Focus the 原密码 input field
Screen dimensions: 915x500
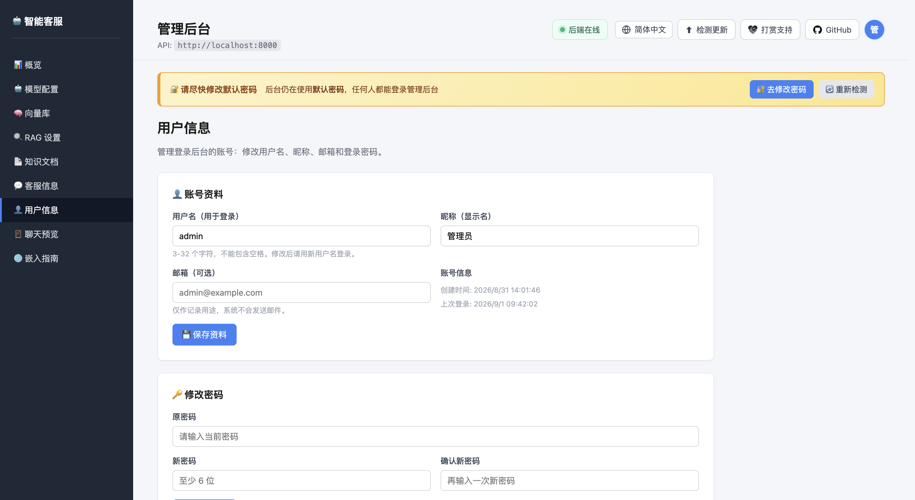click(x=435, y=437)
